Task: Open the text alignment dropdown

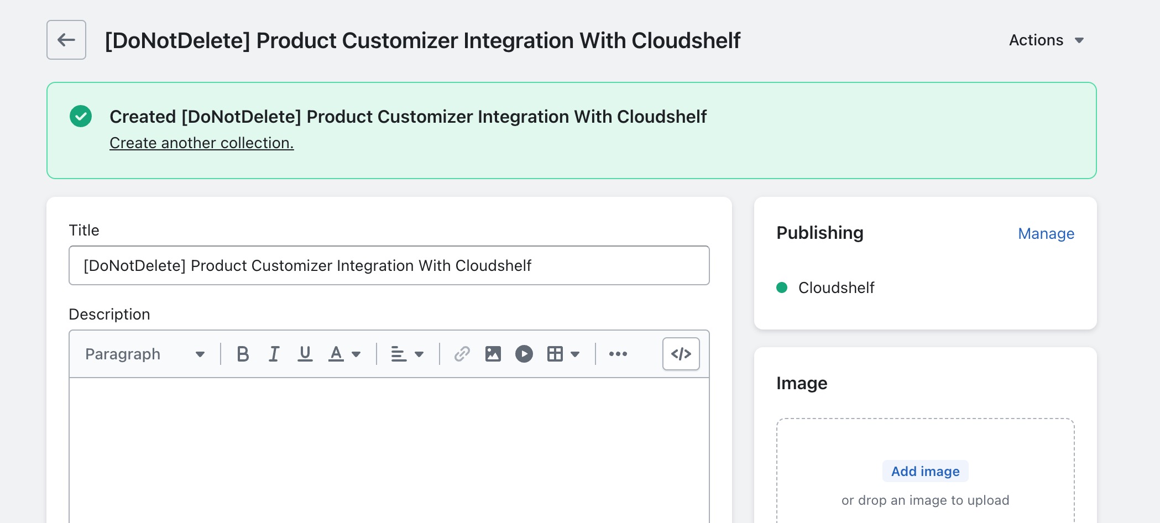Action: (407, 354)
